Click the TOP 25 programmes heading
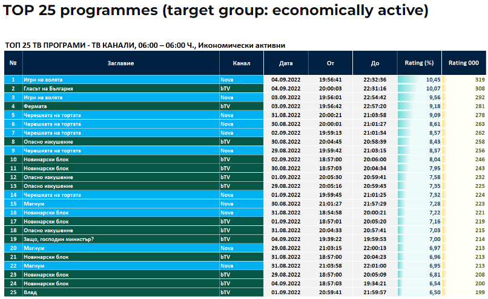The image size is (488, 299). pos(216,11)
